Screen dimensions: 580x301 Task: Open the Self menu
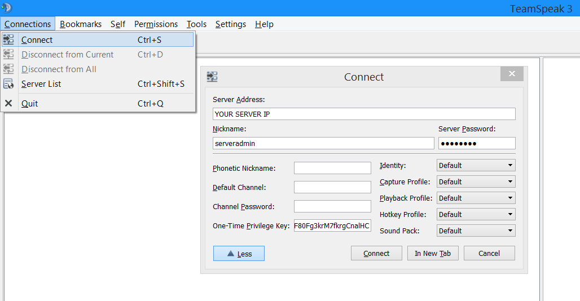point(117,24)
